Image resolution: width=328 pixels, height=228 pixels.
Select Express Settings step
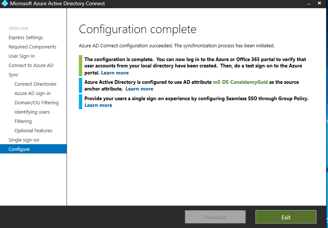pyautogui.click(x=26, y=38)
